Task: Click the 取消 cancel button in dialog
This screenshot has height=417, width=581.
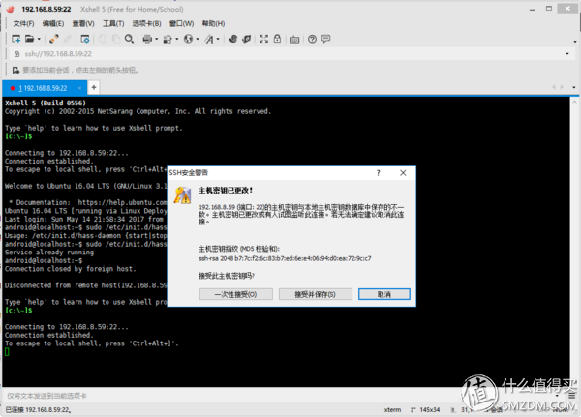Action: click(x=384, y=294)
